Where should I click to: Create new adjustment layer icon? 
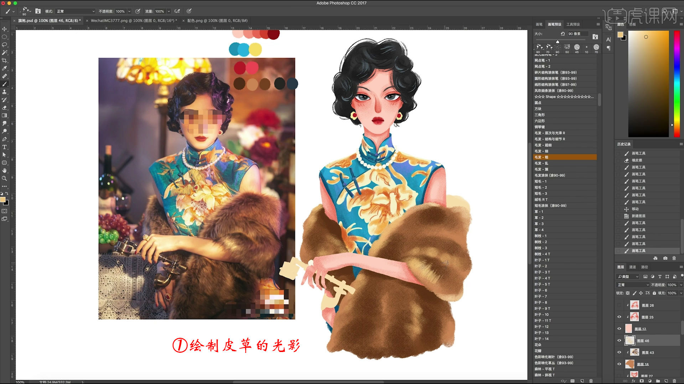pyautogui.click(x=650, y=381)
